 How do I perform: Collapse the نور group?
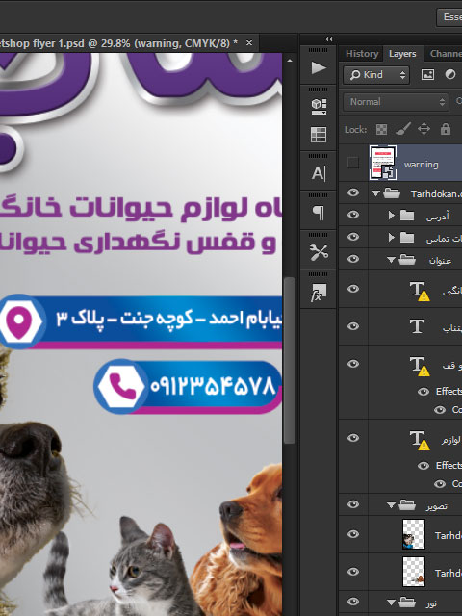391,602
